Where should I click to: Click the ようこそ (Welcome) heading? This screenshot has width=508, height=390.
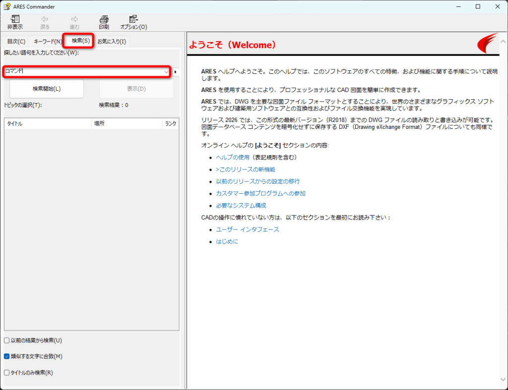[232, 45]
